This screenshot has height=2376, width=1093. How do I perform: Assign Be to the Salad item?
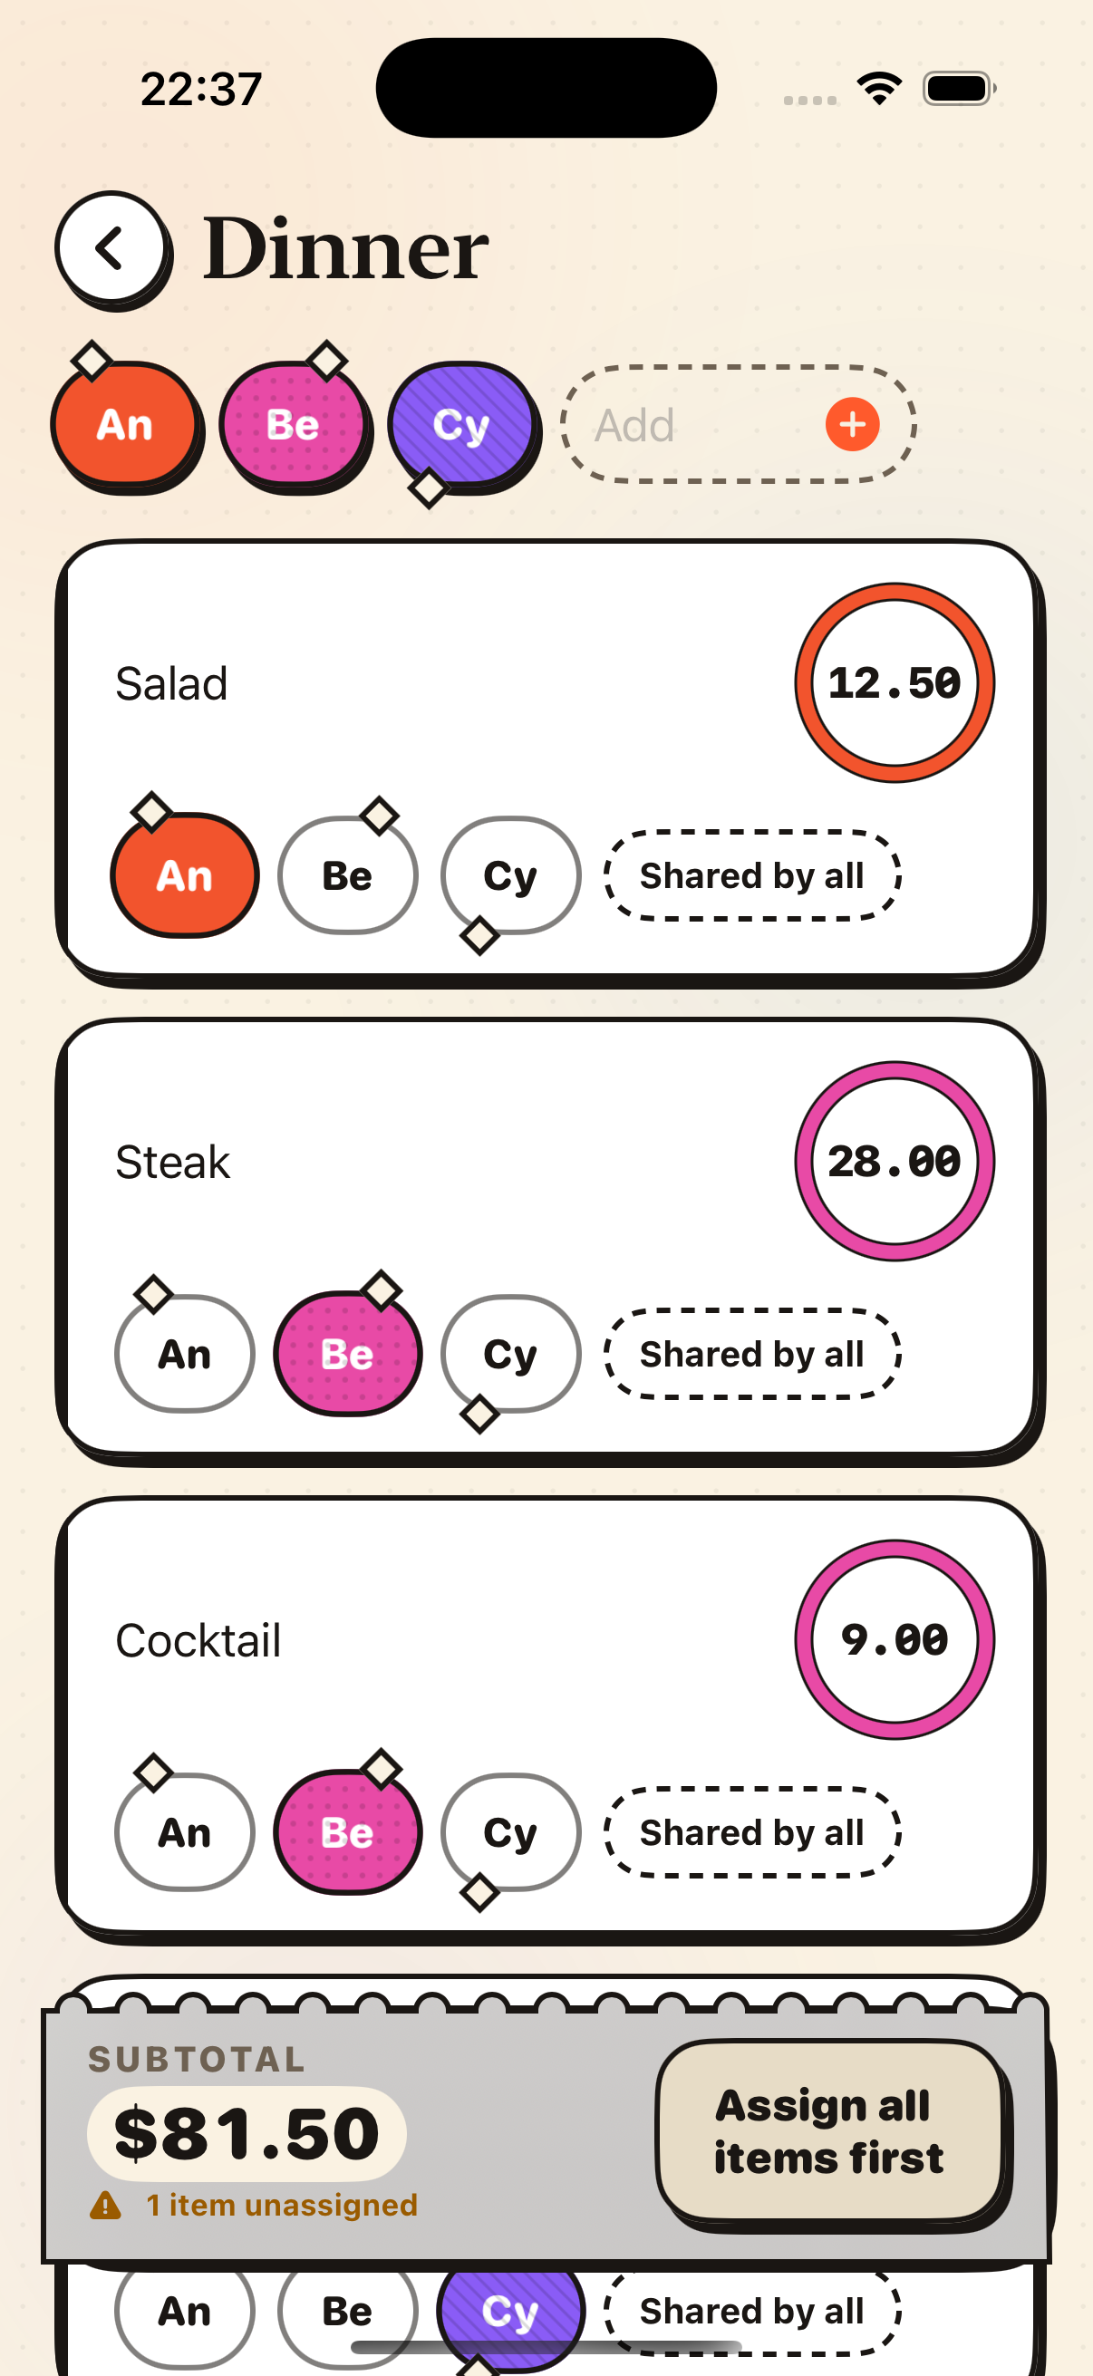[348, 875]
